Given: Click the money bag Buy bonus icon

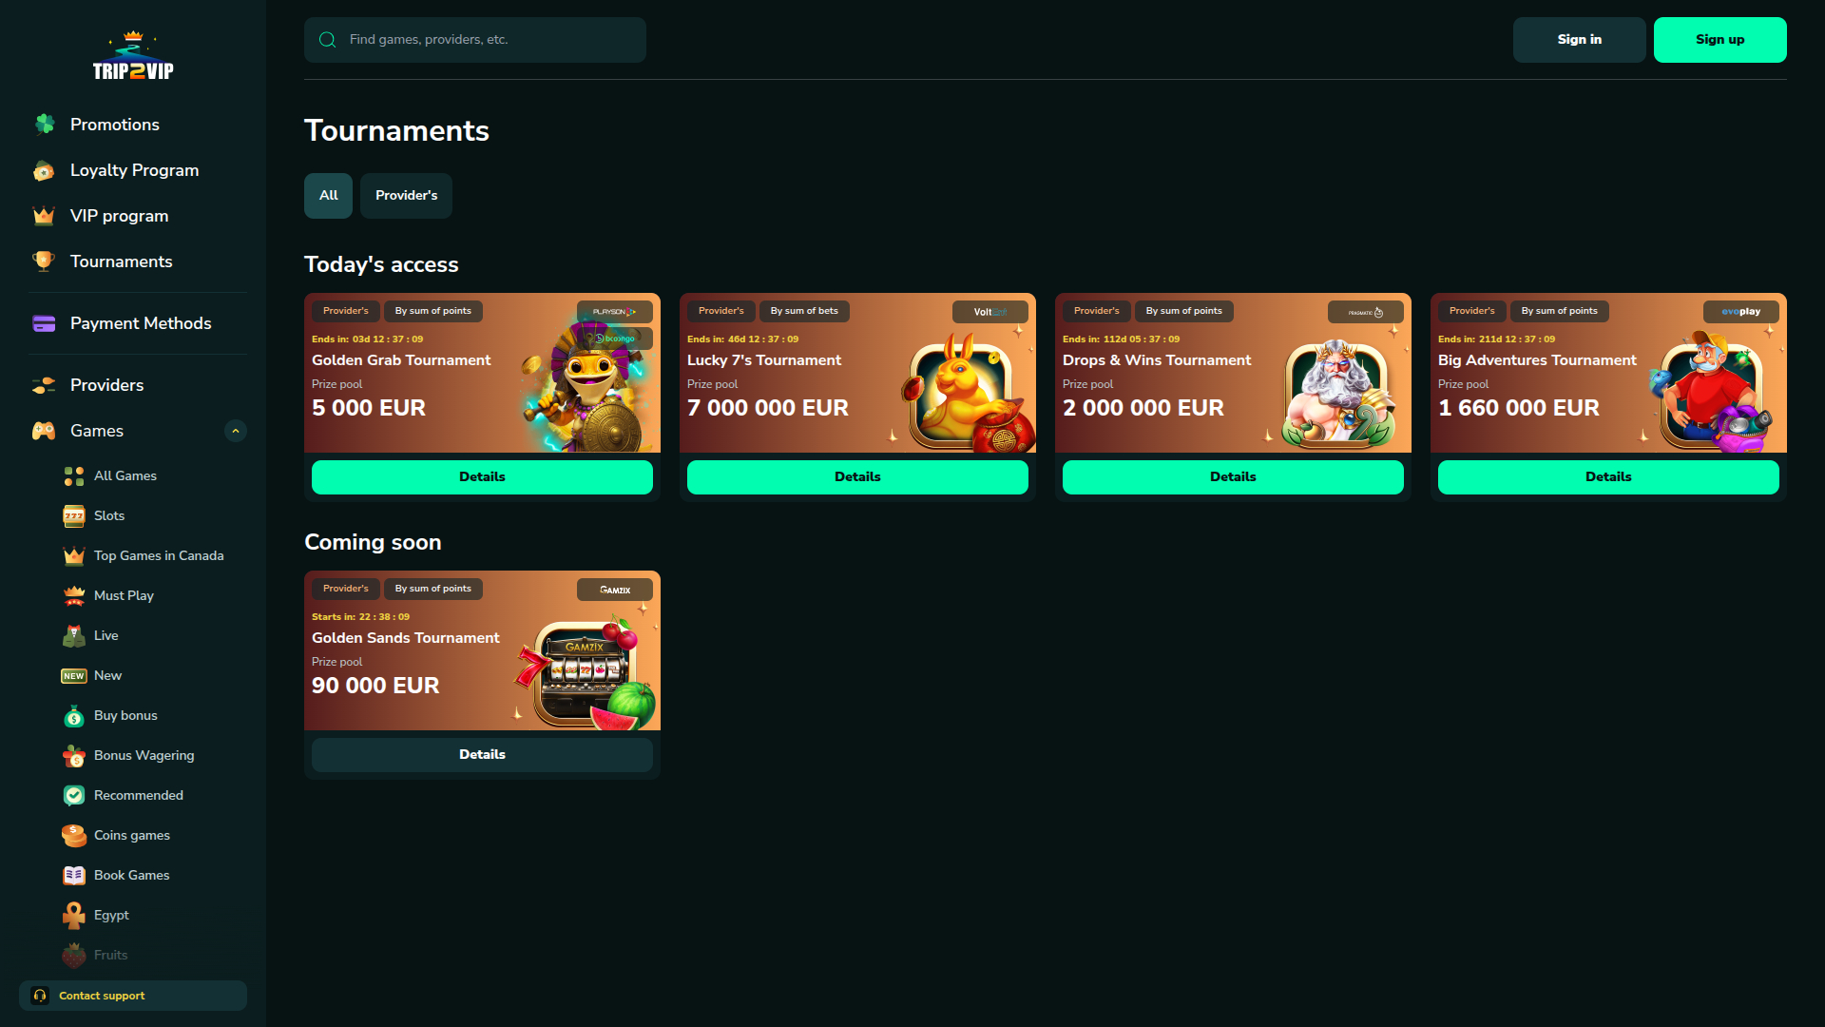Looking at the screenshot, I should pos(74,715).
